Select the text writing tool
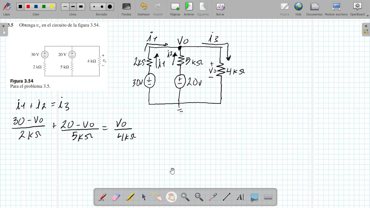The width and height of the screenshot is (370, 208). [240, 197]
